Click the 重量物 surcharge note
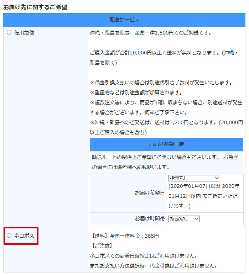 point(136,92)
